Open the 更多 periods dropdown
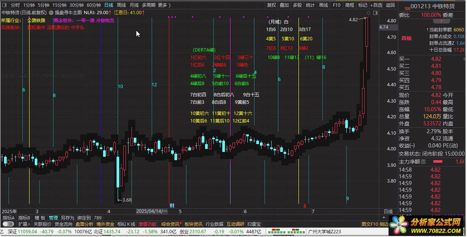This screenshot has height=237, width=467. click(x=164, y=5)
